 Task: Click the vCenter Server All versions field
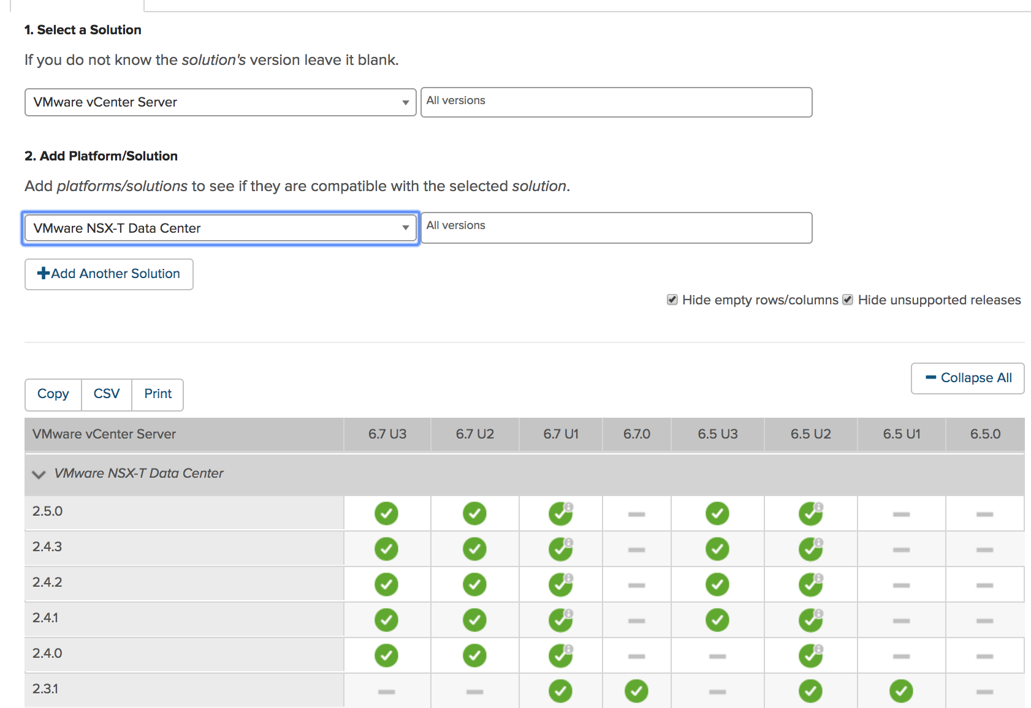617,102
